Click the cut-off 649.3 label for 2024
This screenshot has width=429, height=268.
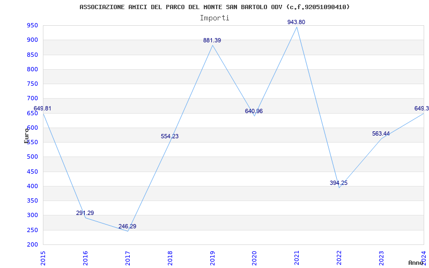pos(421,109)
